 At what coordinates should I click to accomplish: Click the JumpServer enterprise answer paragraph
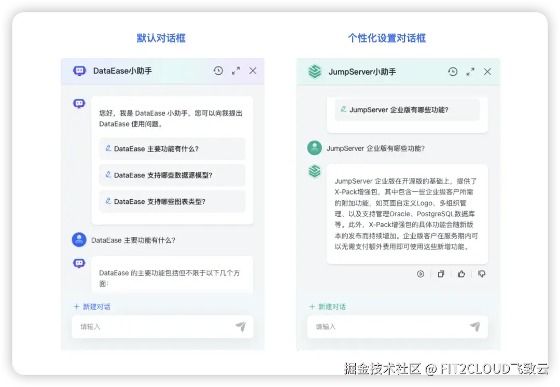406,214
